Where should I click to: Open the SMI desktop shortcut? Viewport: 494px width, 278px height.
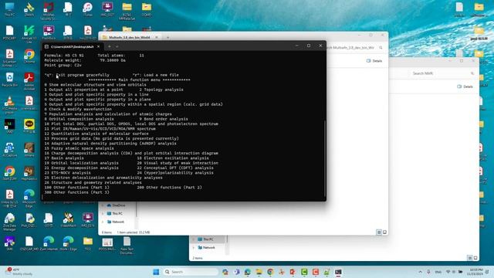(9, 243)
